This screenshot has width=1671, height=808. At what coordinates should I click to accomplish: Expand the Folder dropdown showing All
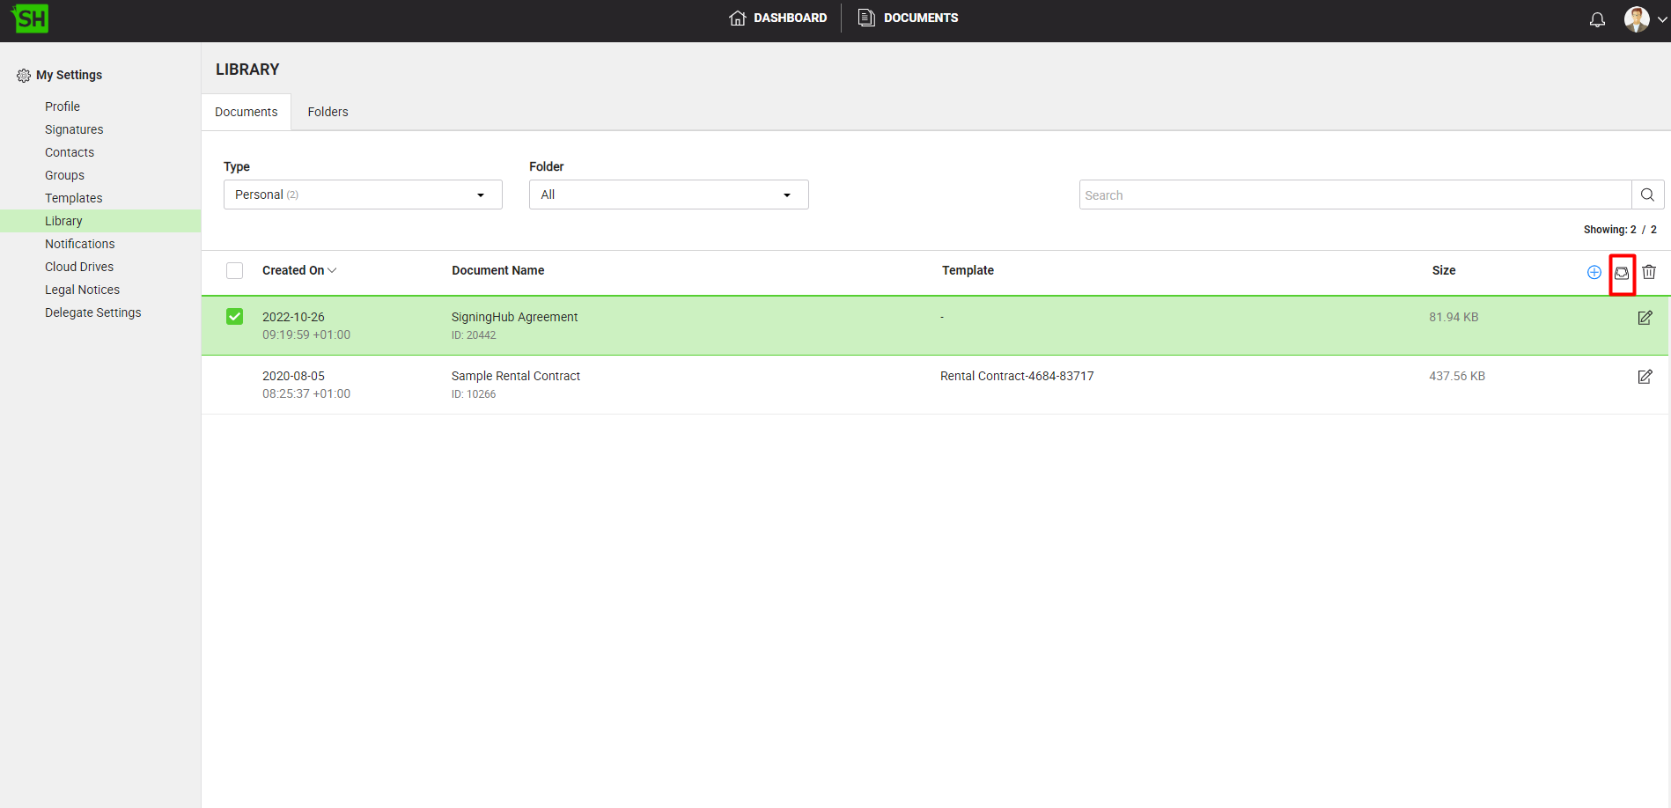point(668,195)
